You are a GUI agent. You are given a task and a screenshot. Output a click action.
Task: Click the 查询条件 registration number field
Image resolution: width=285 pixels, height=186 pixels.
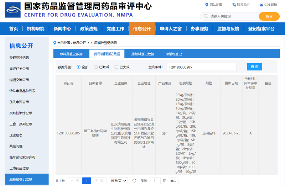point(201,67)
